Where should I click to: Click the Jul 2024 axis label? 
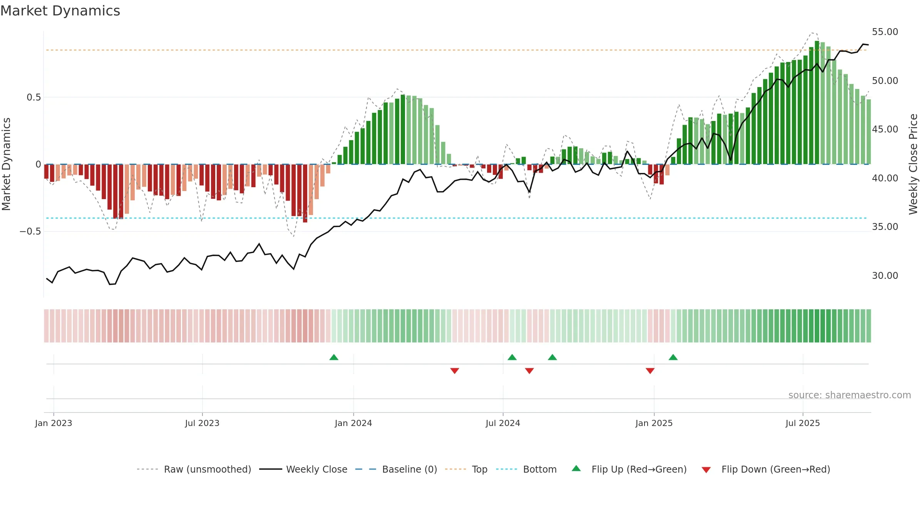pyautogui.click(x=503, y=423)
